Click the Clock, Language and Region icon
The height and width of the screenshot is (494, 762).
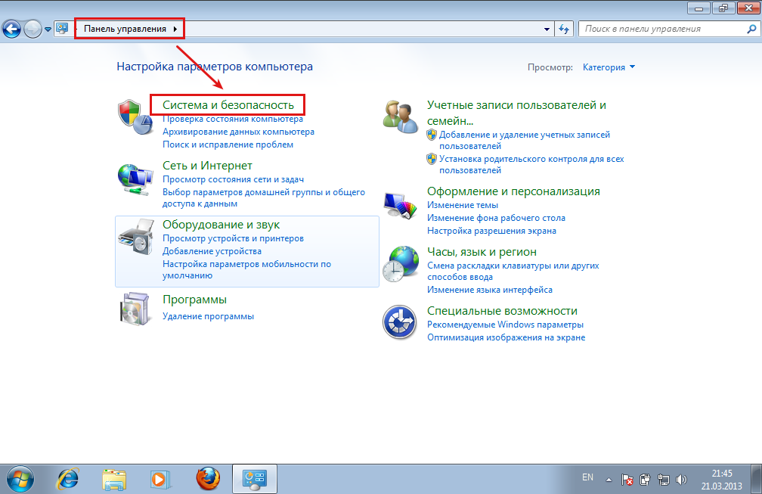[401, 265]
